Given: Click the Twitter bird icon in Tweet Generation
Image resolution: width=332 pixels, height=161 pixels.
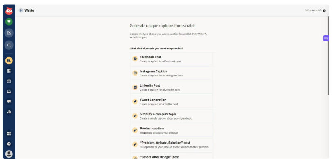Looking at the screenshot, I should click(135, 102).
